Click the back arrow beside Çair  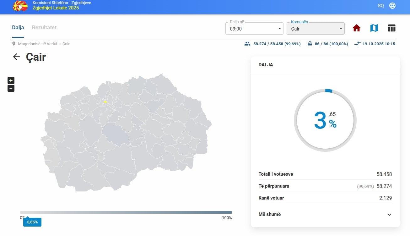pos(16,57)
